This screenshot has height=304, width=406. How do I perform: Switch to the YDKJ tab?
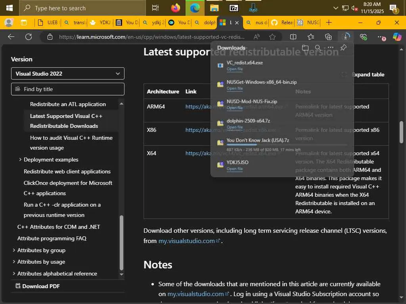(100, 23)
